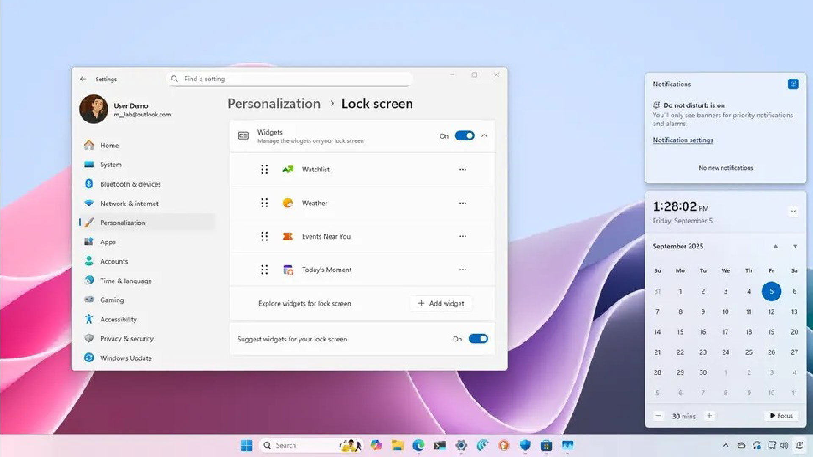Go to next month in calendar
This screenshot has width=813, height=457.
click(795, 246)
